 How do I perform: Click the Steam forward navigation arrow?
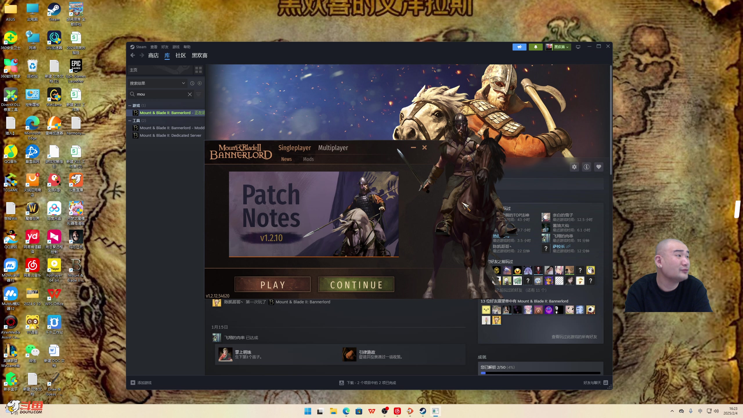pos(142,55)
